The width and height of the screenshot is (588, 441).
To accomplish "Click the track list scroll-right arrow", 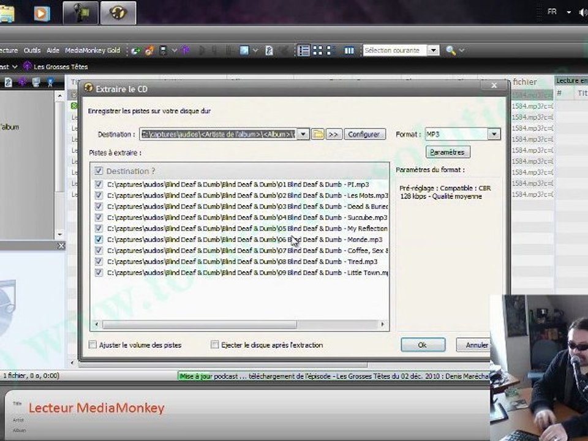I will click(382, 324).
